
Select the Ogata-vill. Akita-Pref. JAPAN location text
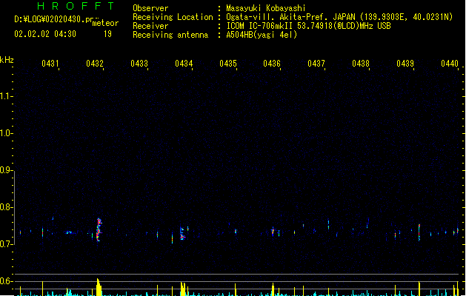pyautogui.click(x=290, y=17)
